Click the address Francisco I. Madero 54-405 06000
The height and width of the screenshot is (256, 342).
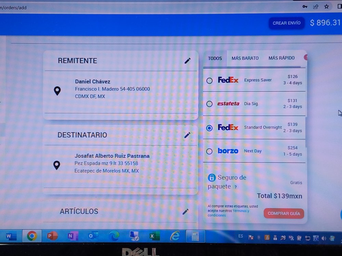[x=112, y=89]
